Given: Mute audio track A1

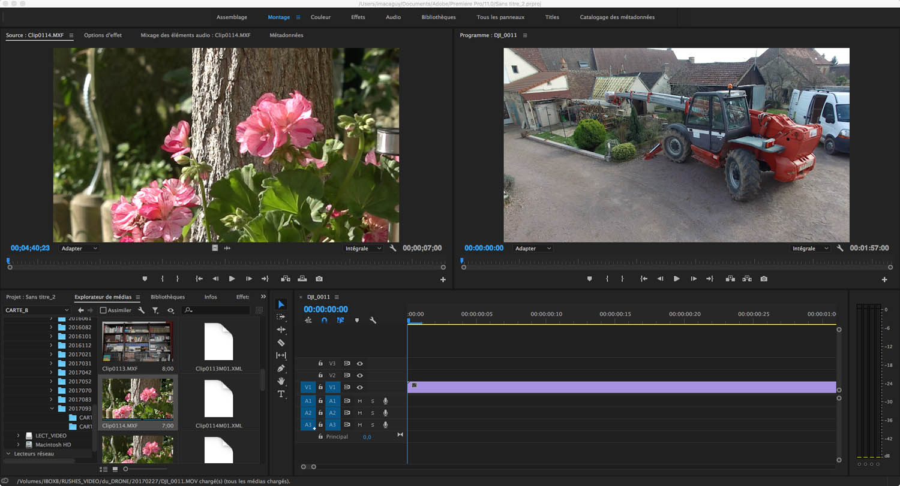Looking at the screenshot, I should click(360, 401).
